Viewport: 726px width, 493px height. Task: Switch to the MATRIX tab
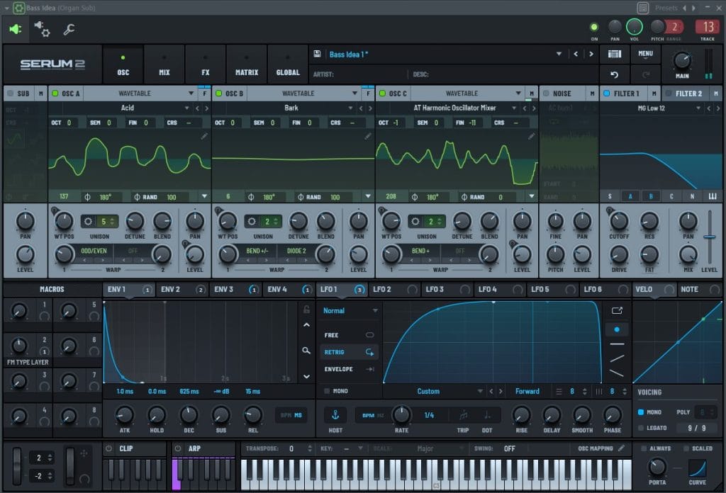246,64
